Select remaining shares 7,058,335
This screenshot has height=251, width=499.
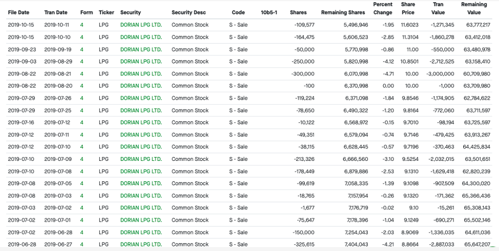point(357,184)
